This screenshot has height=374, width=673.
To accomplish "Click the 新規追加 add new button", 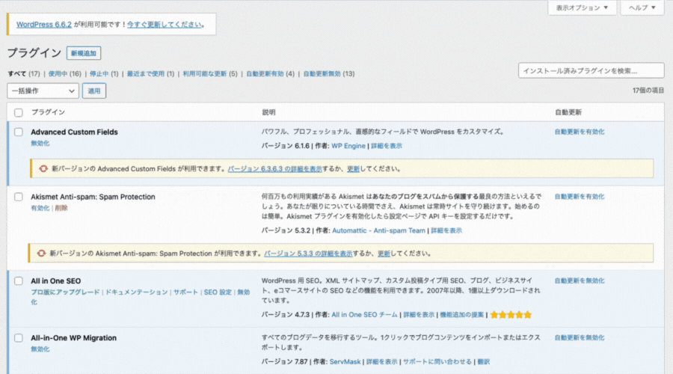I will (x=84, y=53).
